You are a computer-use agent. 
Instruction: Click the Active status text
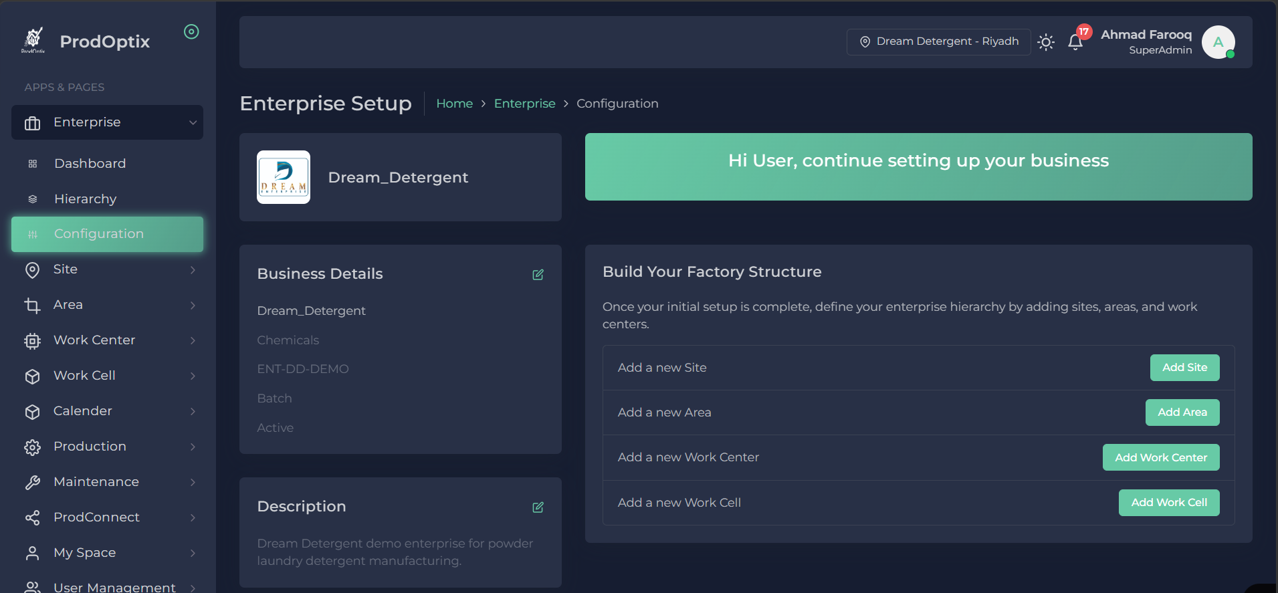click(x=275, y=428)
